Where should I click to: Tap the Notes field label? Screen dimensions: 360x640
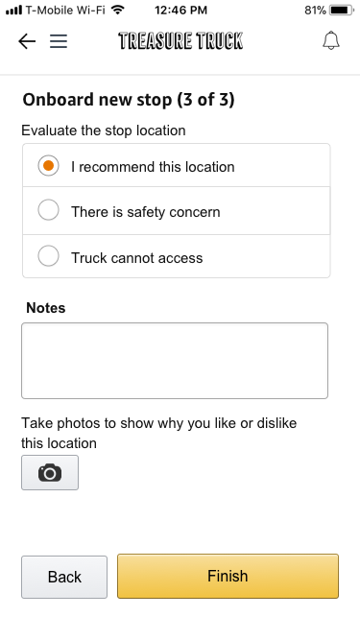point(46,308)
